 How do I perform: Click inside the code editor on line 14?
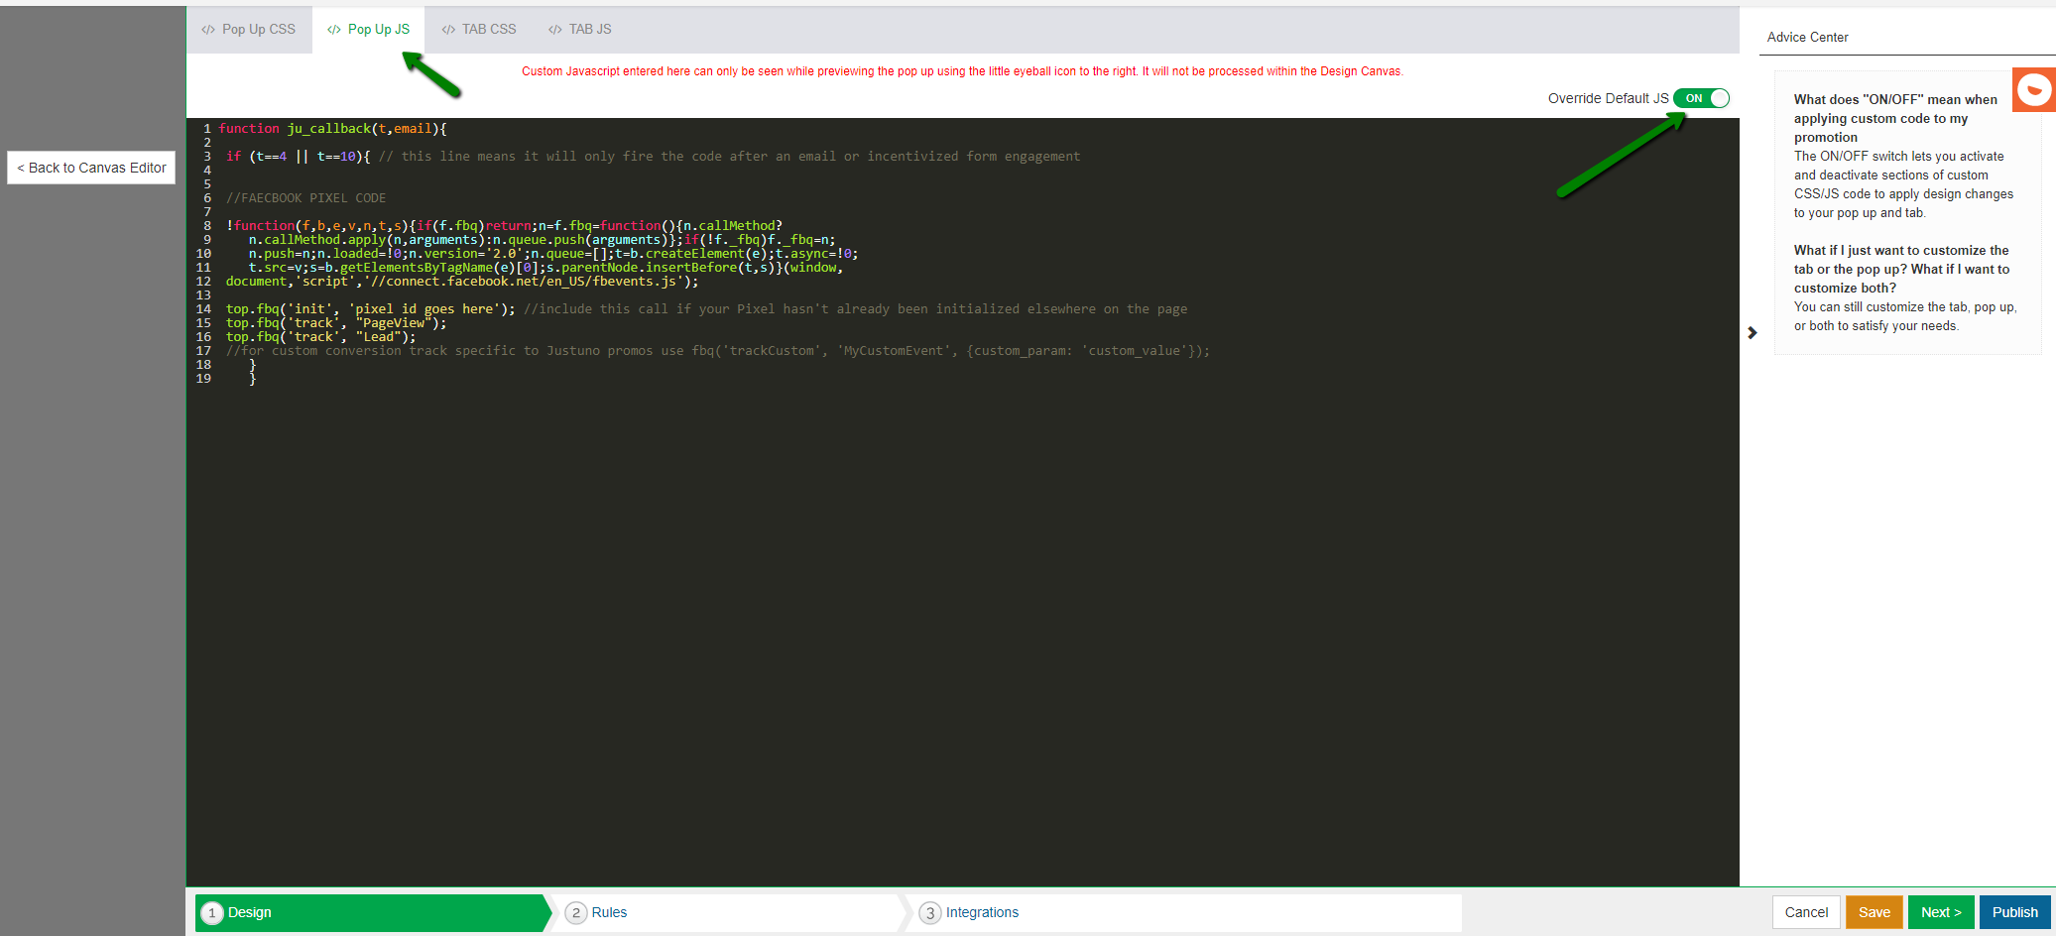point(694,309)
